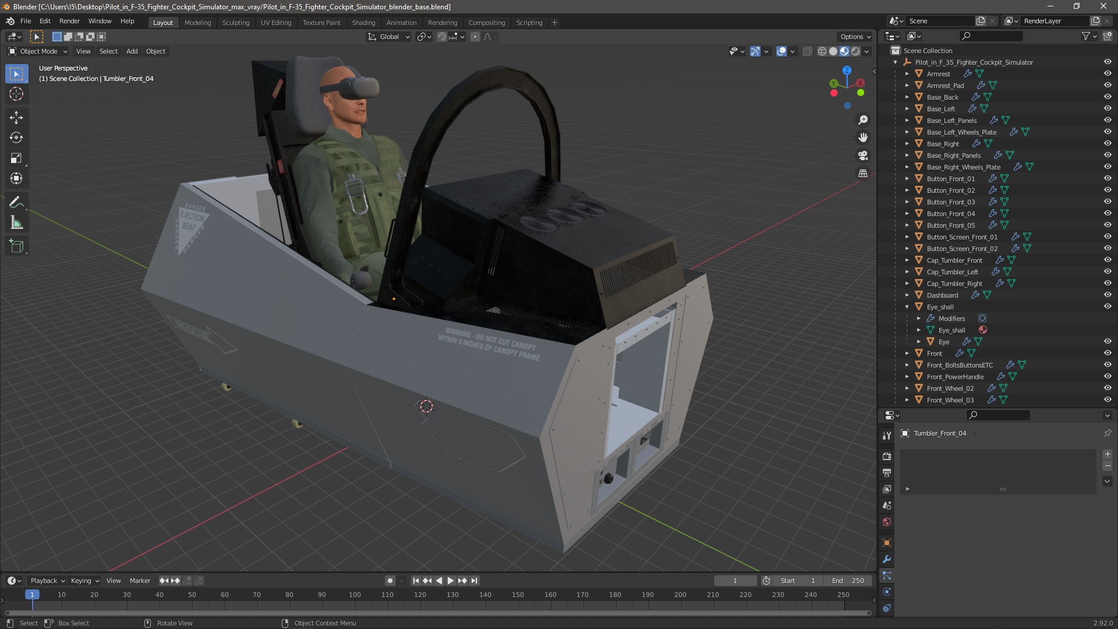Select the Scale tool
1118x629 pixels.
[x=16, y=158]
